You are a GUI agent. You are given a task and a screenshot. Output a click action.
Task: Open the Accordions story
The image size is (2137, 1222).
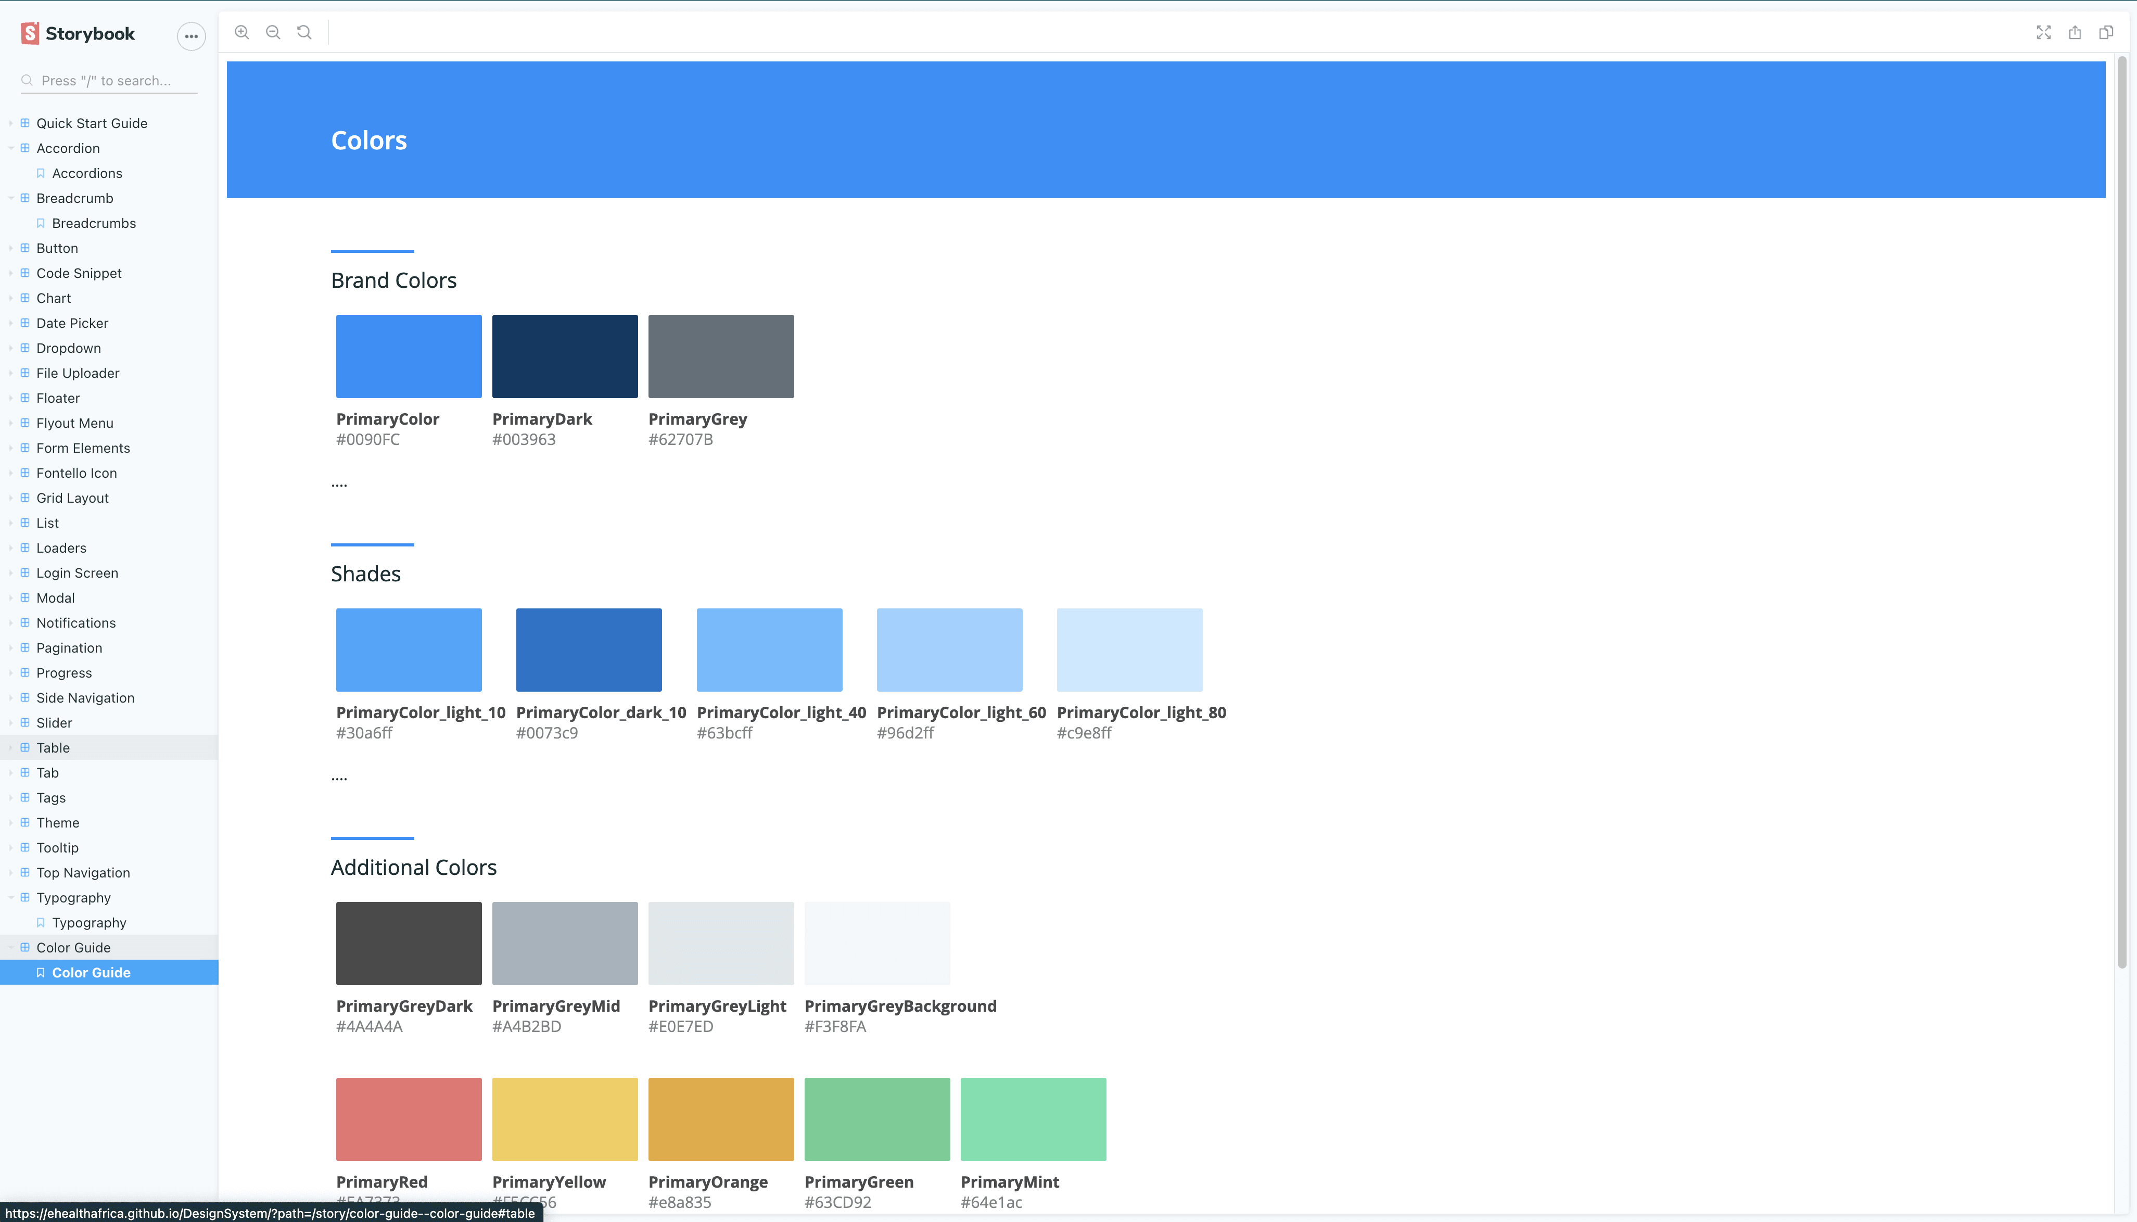pyautogui.click(x=86, y=174)
